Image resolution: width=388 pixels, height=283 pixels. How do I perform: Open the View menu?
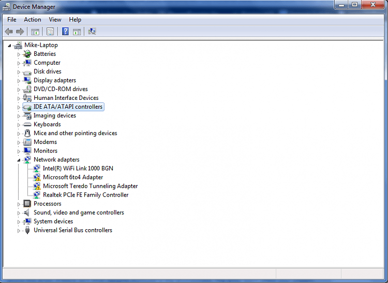55,20
